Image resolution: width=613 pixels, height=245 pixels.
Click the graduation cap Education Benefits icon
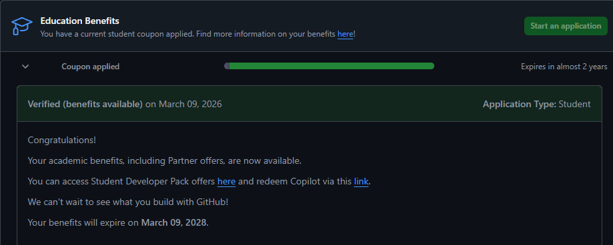tap(21, 26)
